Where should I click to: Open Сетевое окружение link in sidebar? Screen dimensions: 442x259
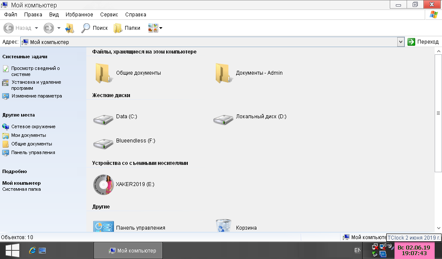(x=33, y=126)
